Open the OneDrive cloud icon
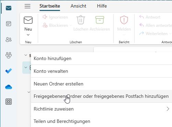This screenshot has width=172, height=127. coord(9,87)
